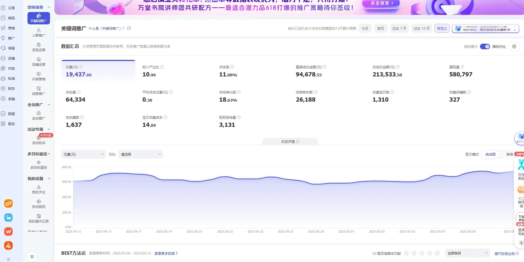The width and height of the screenshot is (524, 262).
Task: Open 活动助手 with 618大促 badge
Action: click(x=39, y=140)
